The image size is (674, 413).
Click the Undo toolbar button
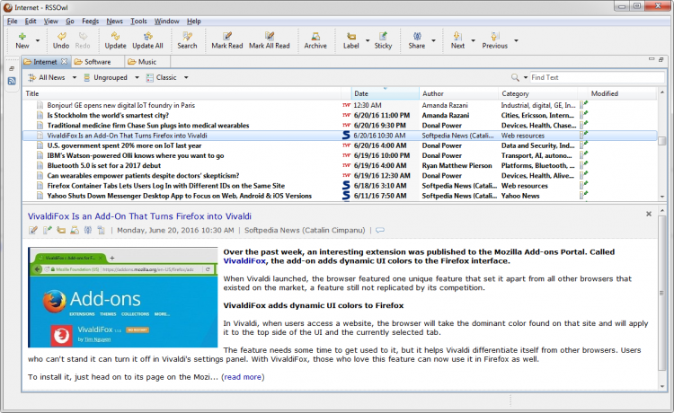61,40
